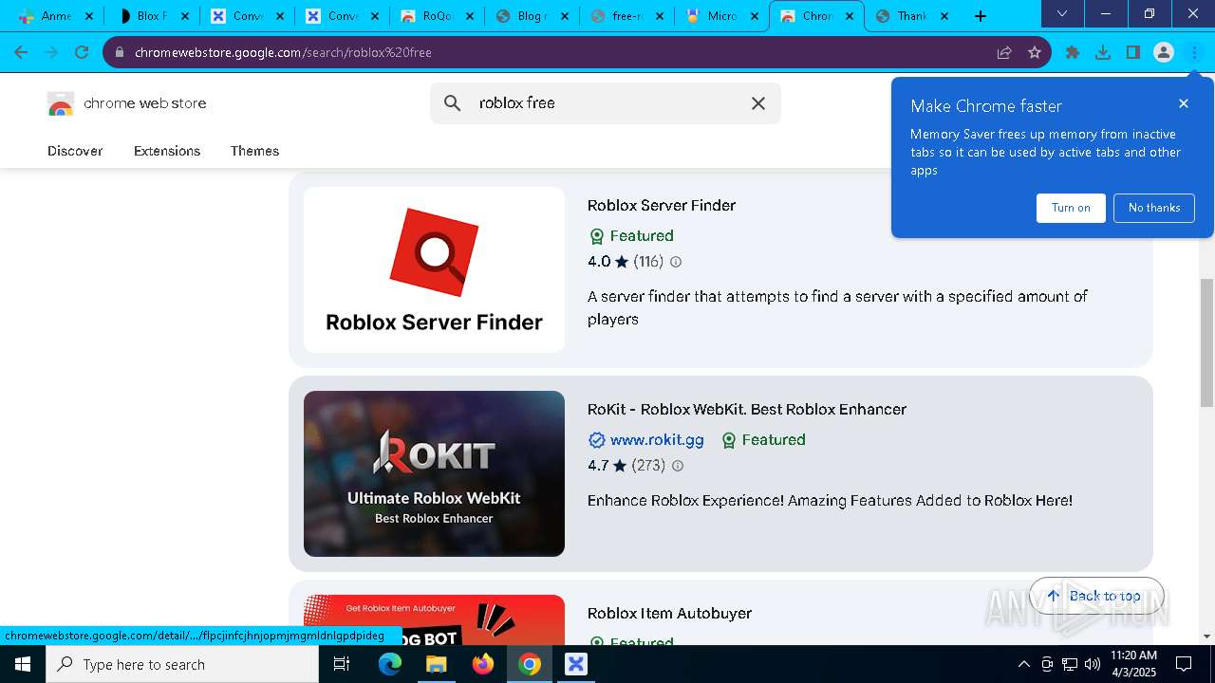Click the Windows taskbar search box
The width and height of the screenshot is (1215, 683).
(182, 664)
